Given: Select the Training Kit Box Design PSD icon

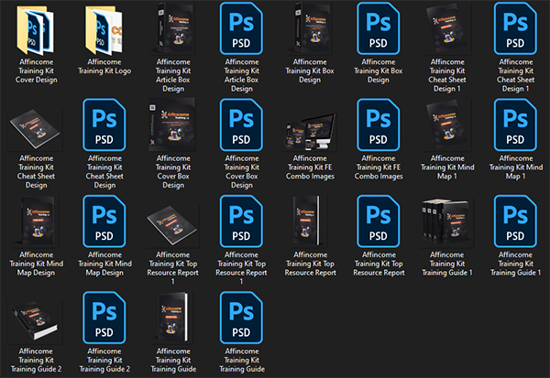Looking at the screenshot, I should (x=378, y=28).
